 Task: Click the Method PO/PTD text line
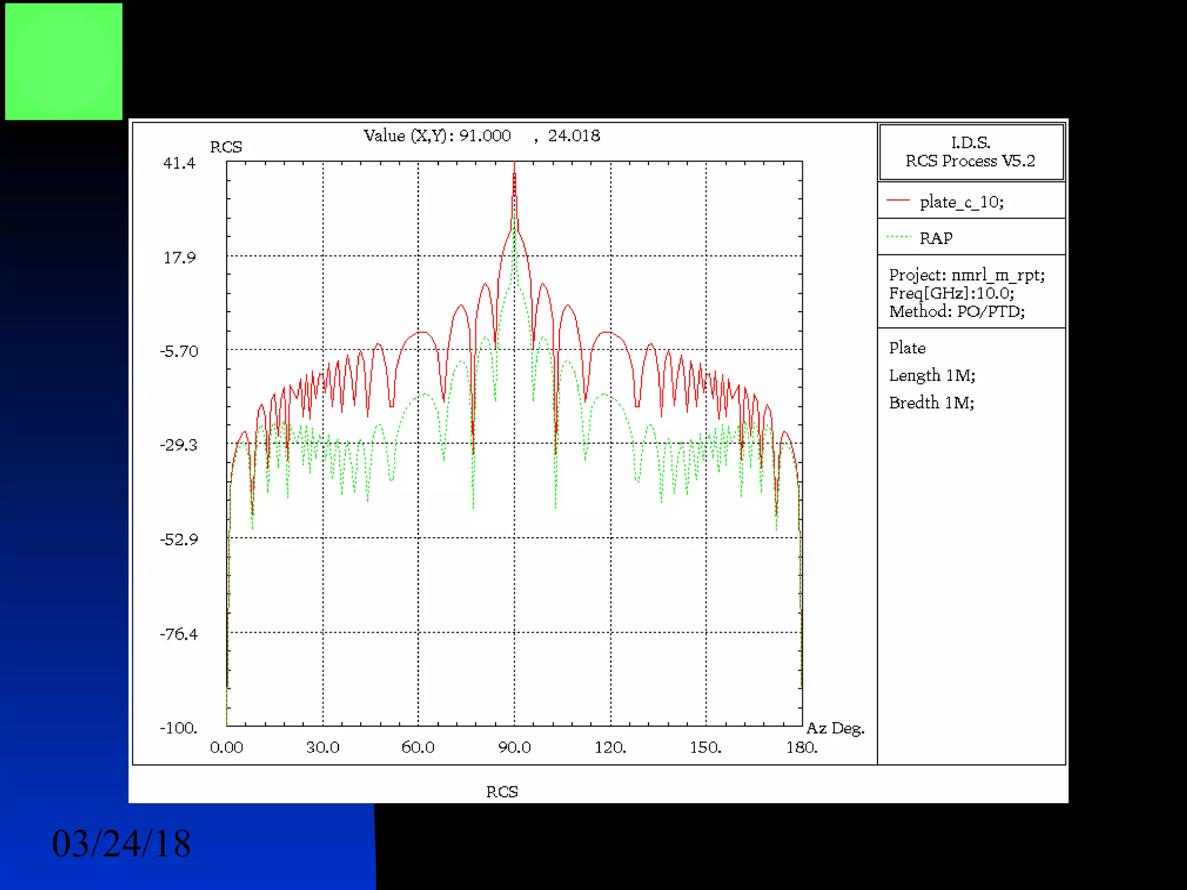click(956, 312)
